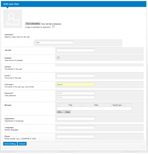Click Add... button under Manager
This screenshot has height=154, width=148.
[60, 112]
